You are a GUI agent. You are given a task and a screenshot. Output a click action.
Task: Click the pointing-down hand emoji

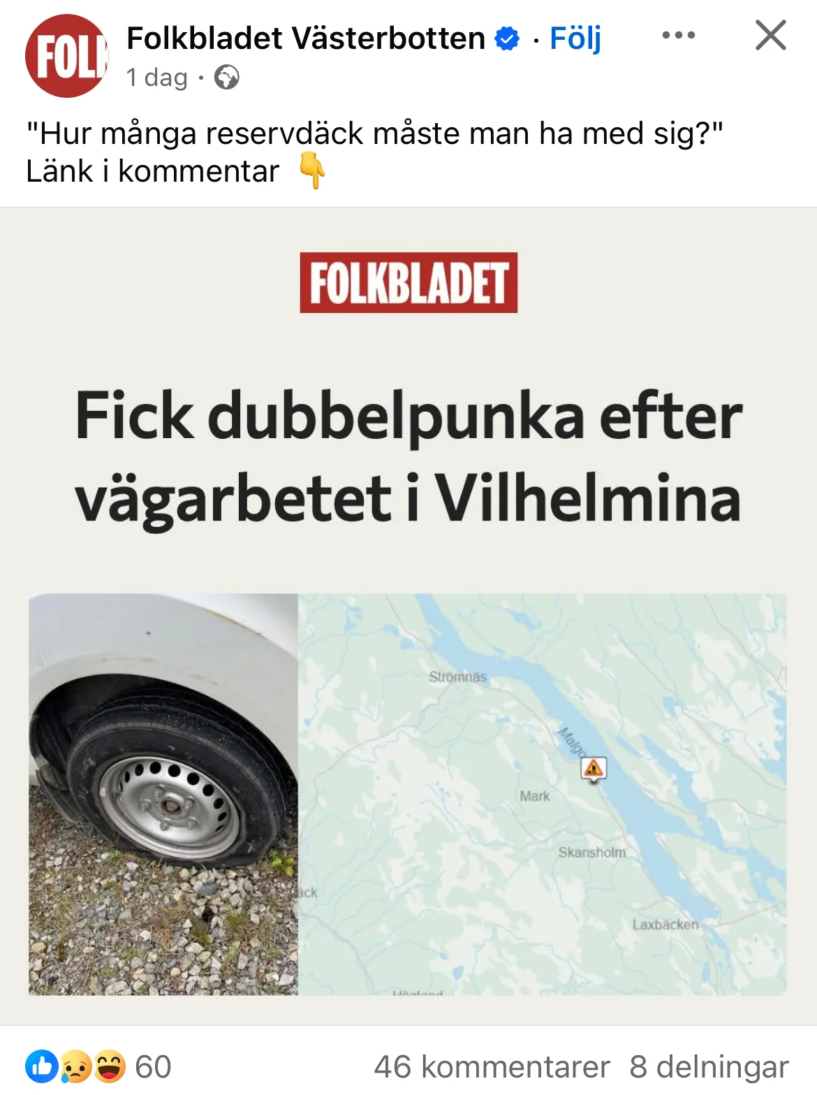tap(312, 171)
